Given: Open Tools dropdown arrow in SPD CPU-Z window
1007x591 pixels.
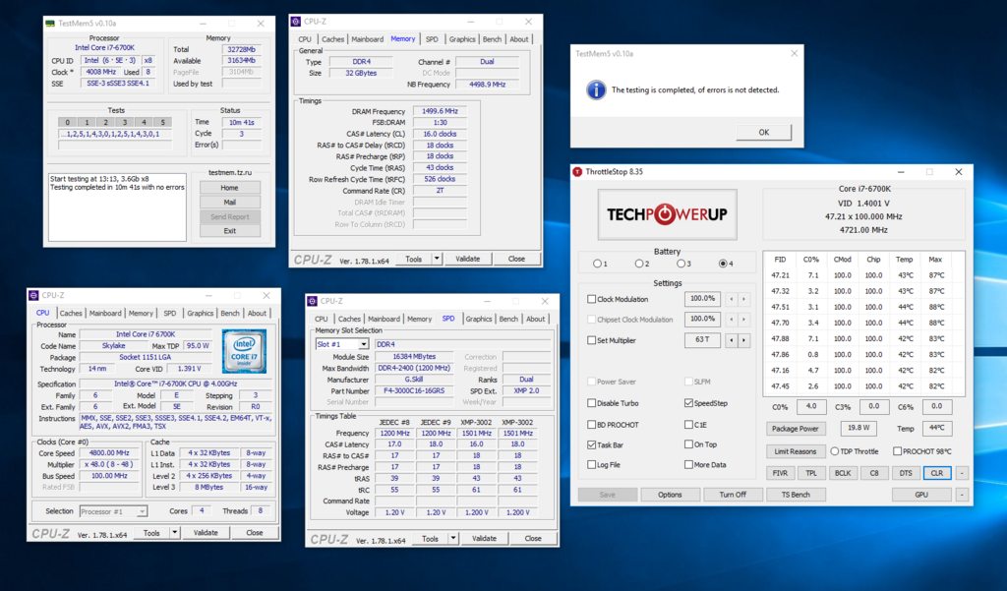Looking at the screenshot, I should click(453, 538).
